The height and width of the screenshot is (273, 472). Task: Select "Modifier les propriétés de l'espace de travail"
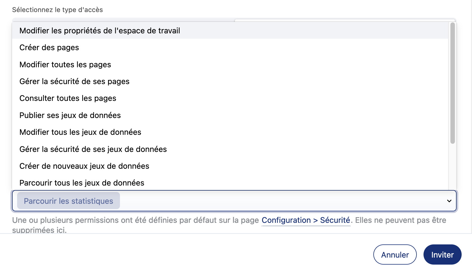(100, 31)
